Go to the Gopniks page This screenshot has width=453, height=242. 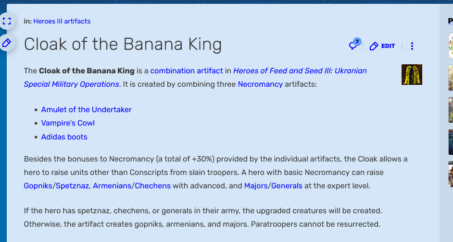point(38,186)
